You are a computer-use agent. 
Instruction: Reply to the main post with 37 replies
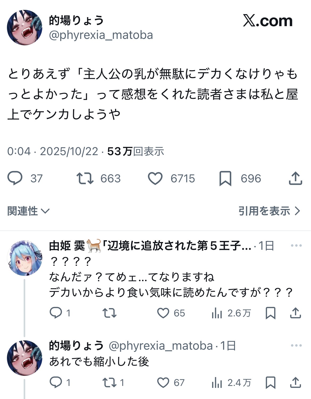click(15, 179)
